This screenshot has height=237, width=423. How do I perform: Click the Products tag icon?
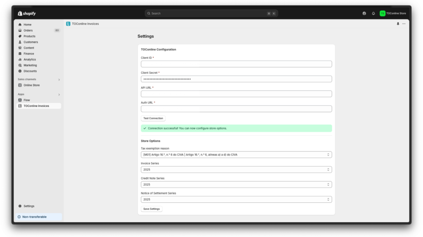pyautogui.click(x=20, y=36)
